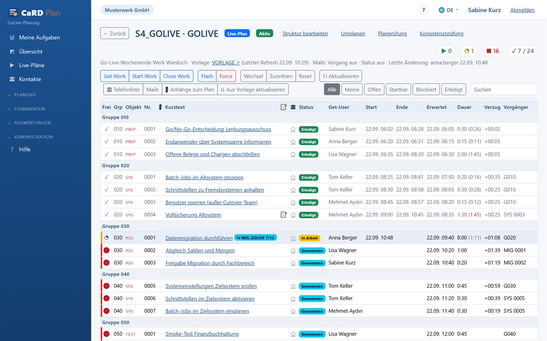
Task: Click the red Force button
Action: point(226,76)
